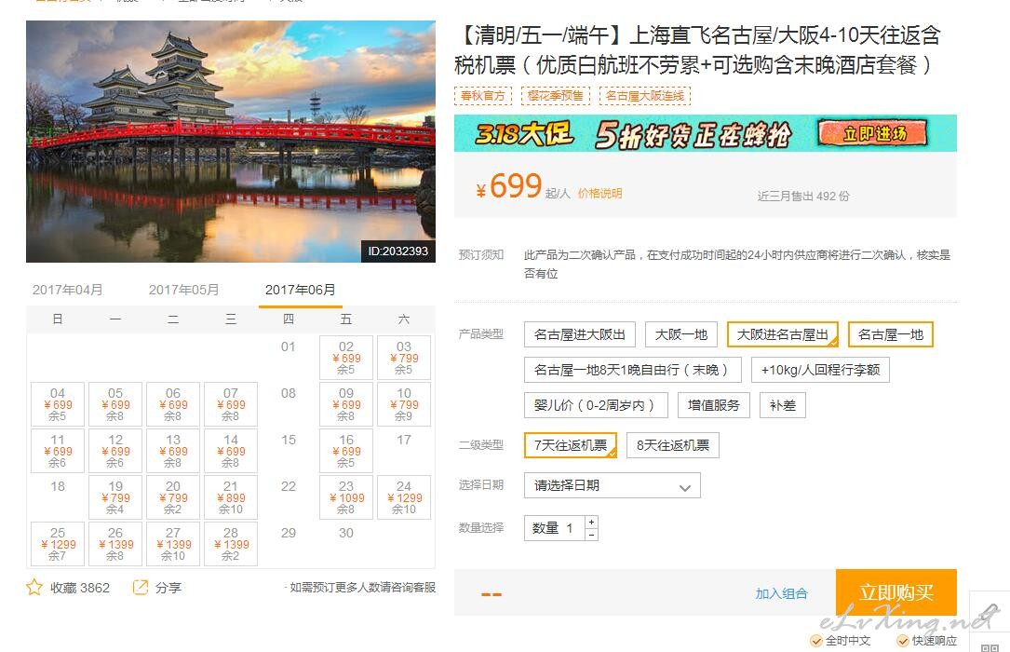Click the ¥699 headline price
Image resolution: width=1010 pixels, height=652 pixels.
click(509, 186)
